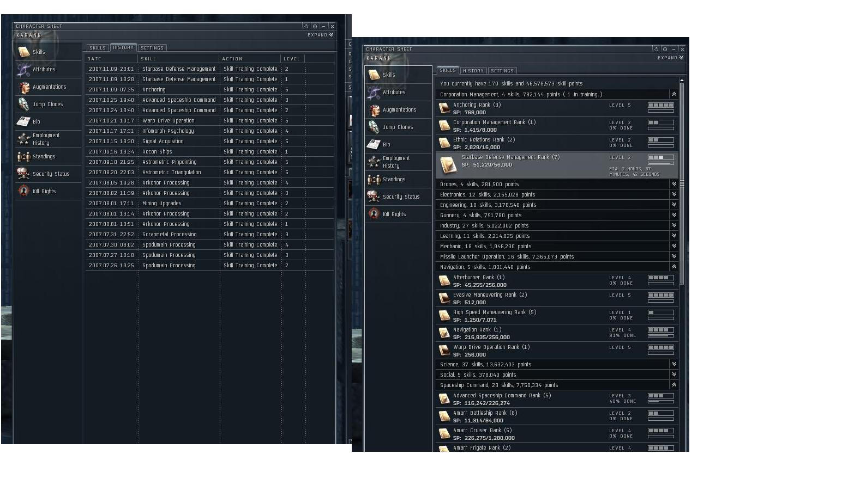Screen dimensions: 854x491
Task: Open Employment History in the history window sidebar
Action: (x=48, y=139)
